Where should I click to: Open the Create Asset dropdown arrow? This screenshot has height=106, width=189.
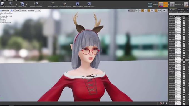pos(26,4)
